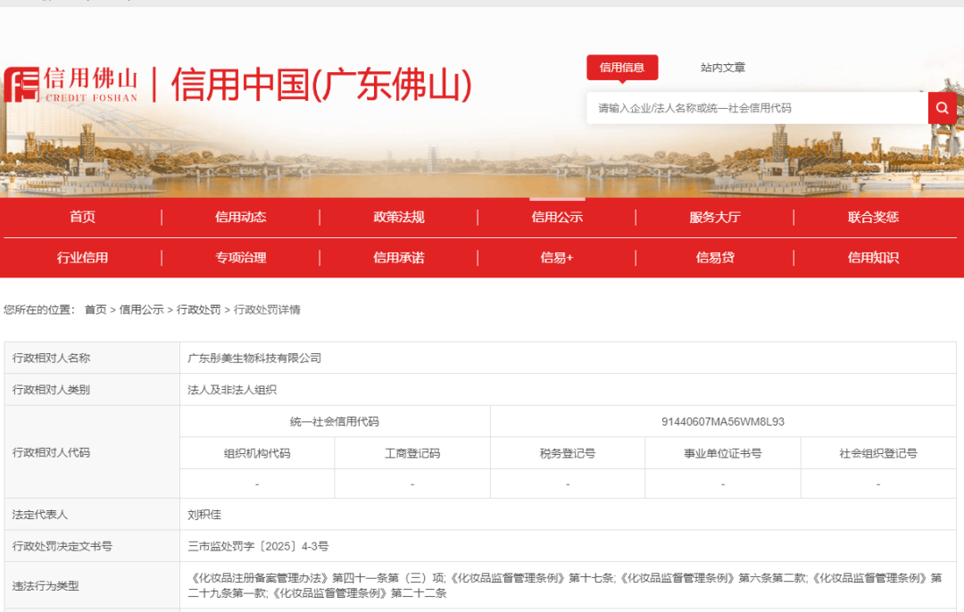The width and height of the screenshot is (964, 612).
Task: Click the 组织机构代码 header cell
Action: click(x=257, y=453)
